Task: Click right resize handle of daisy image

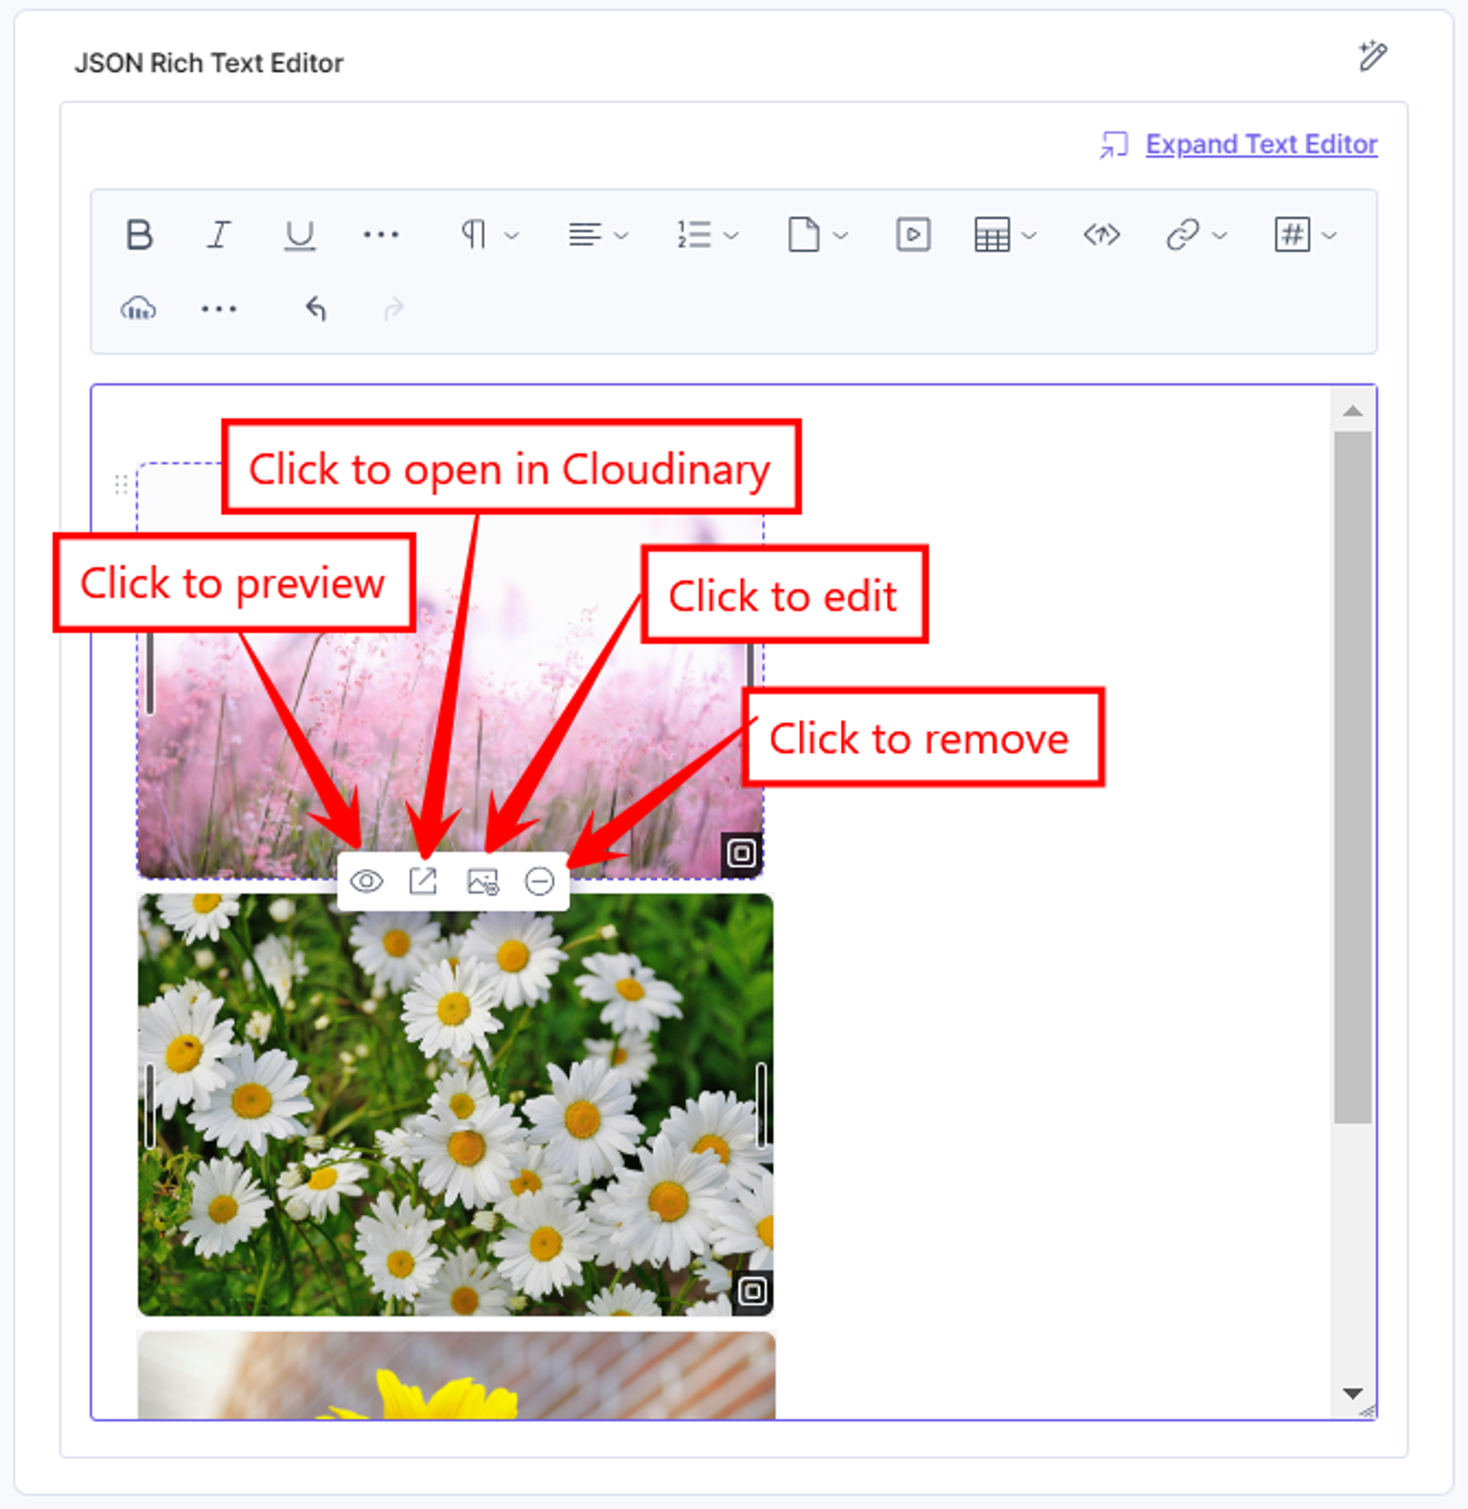Action: tap(762, 1106)
